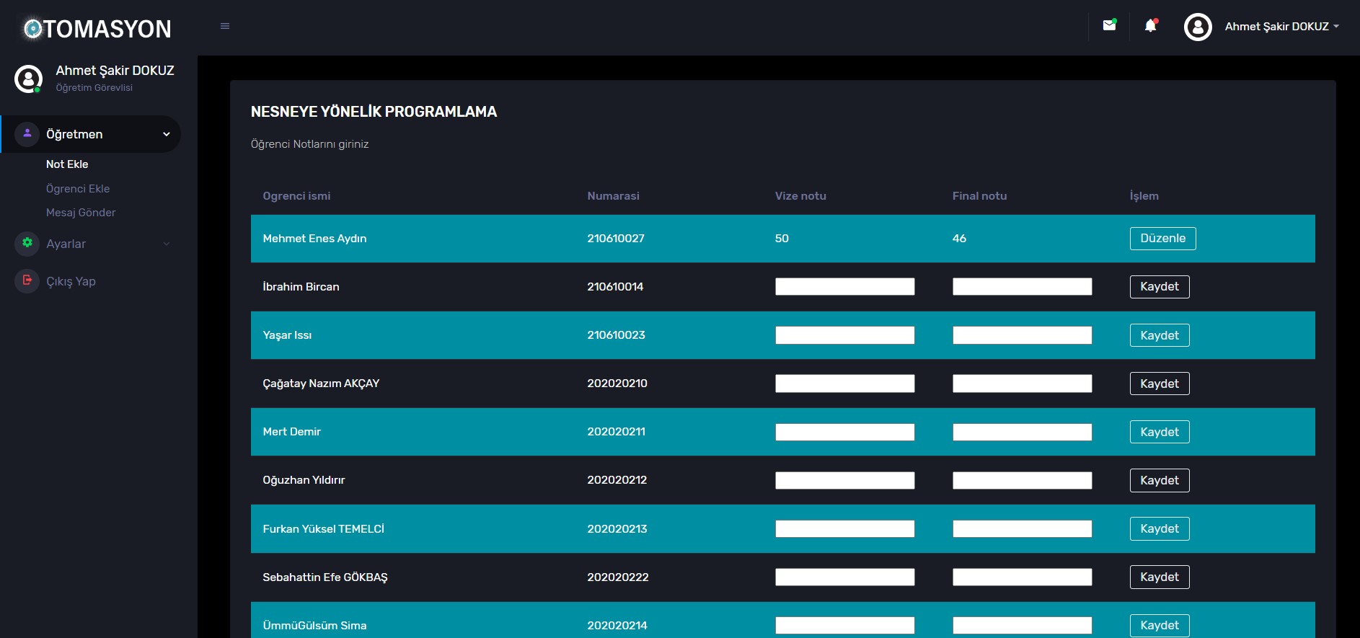Expand the Ayarlar menu chevron
1360x638 pixels.
(167, 244)
